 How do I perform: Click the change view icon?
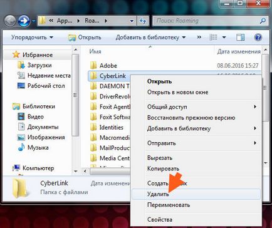pos(213,38)
